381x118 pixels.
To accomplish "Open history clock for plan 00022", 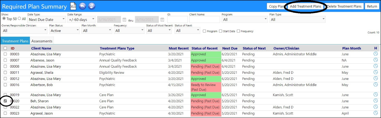I will (x=375, y=107).
